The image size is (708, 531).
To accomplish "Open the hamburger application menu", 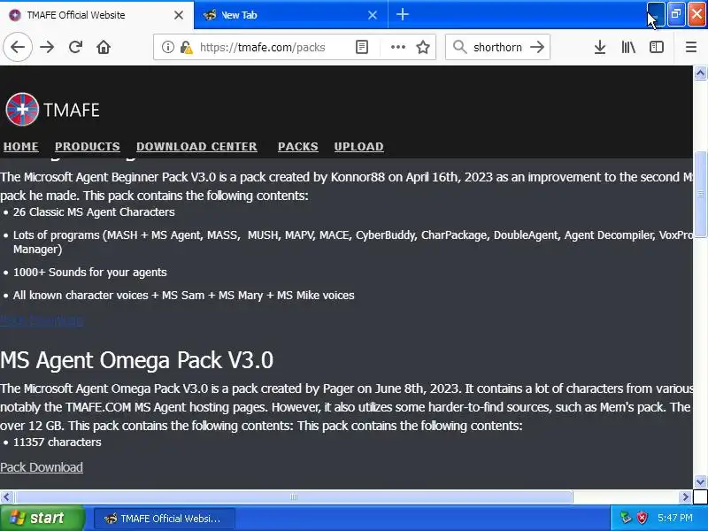I will (691, 47).
